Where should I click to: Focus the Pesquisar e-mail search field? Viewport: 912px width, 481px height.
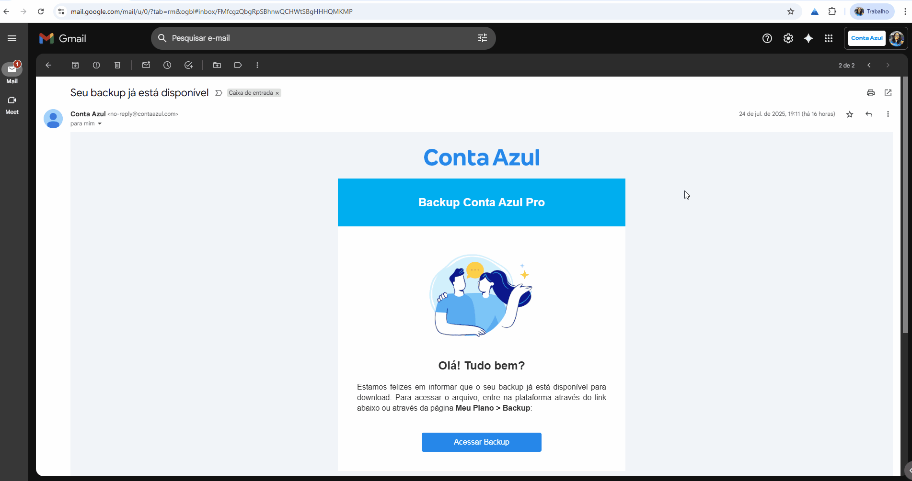[x=323, y=38]
